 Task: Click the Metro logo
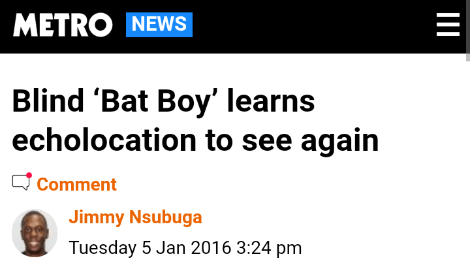click(63, 25)
